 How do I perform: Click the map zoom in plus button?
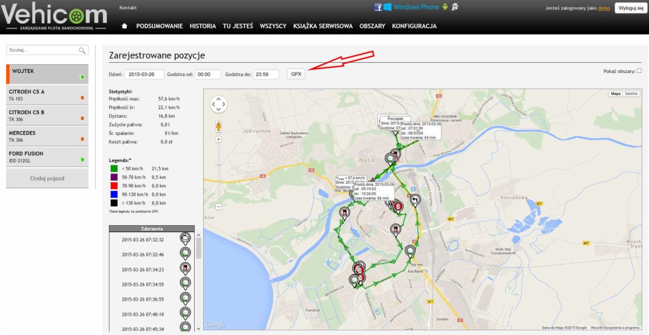[219, 139]
